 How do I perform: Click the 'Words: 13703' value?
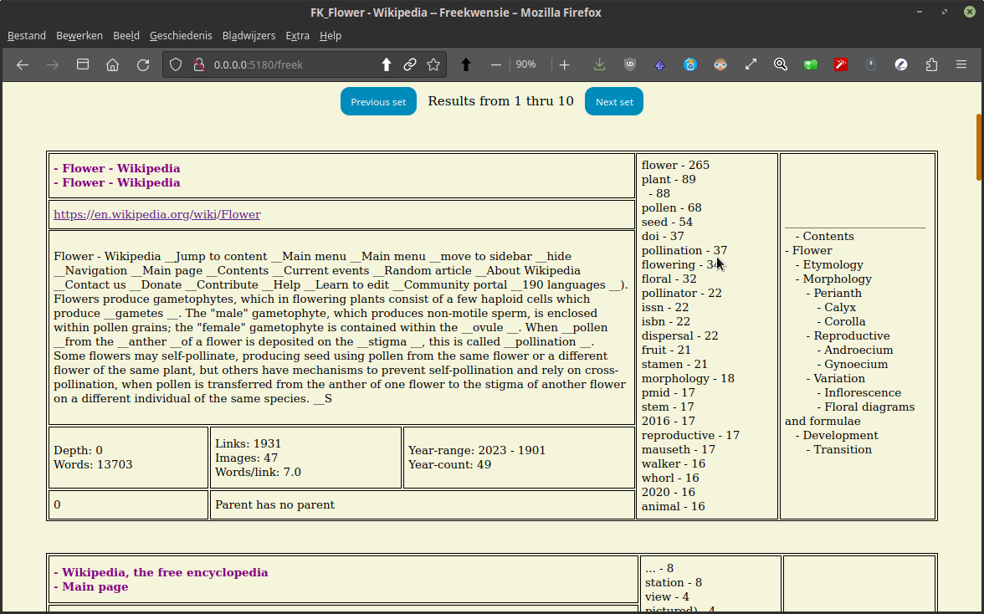click(93, 465)
